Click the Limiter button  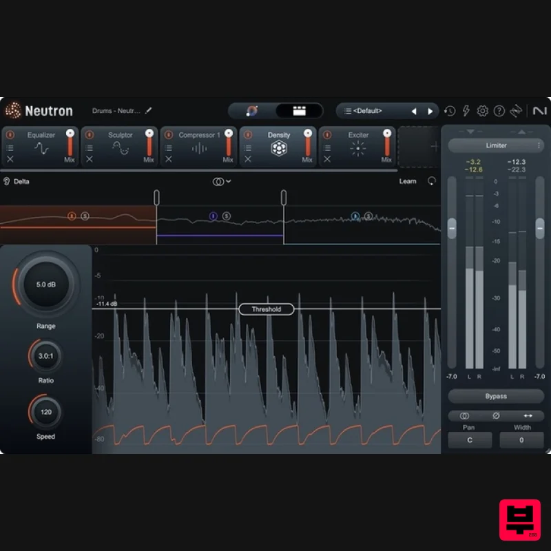point(496,145)
